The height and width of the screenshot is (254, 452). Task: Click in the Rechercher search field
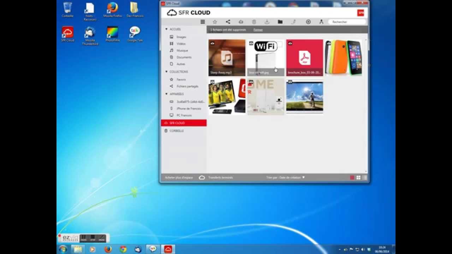pos(347,22)
